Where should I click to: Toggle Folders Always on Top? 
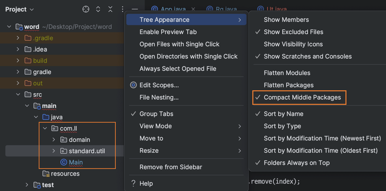[296, 163]
